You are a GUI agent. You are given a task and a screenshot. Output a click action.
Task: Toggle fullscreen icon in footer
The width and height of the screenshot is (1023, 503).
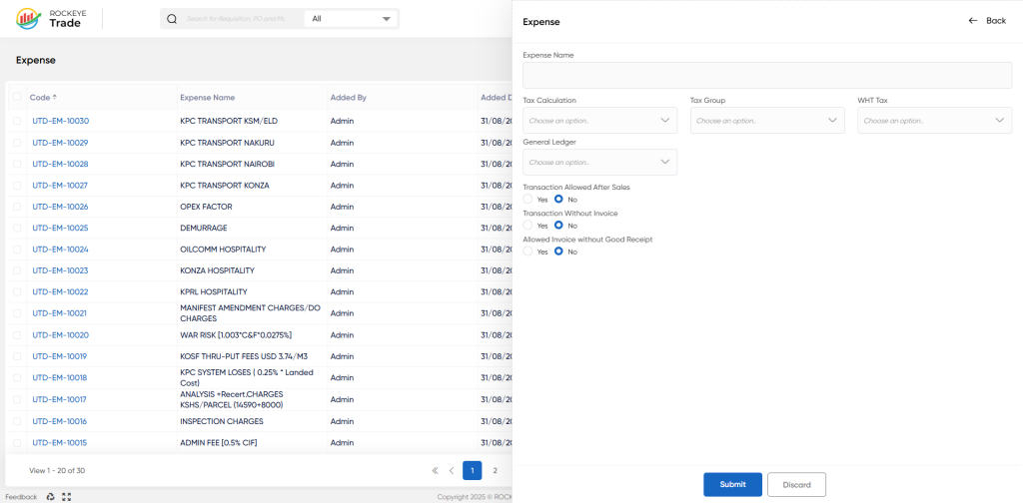click(67, 496)
